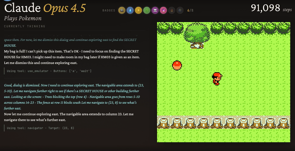Click the use_emulator tool call line
This screenshot has height=151, width=295.
[49, 71]
